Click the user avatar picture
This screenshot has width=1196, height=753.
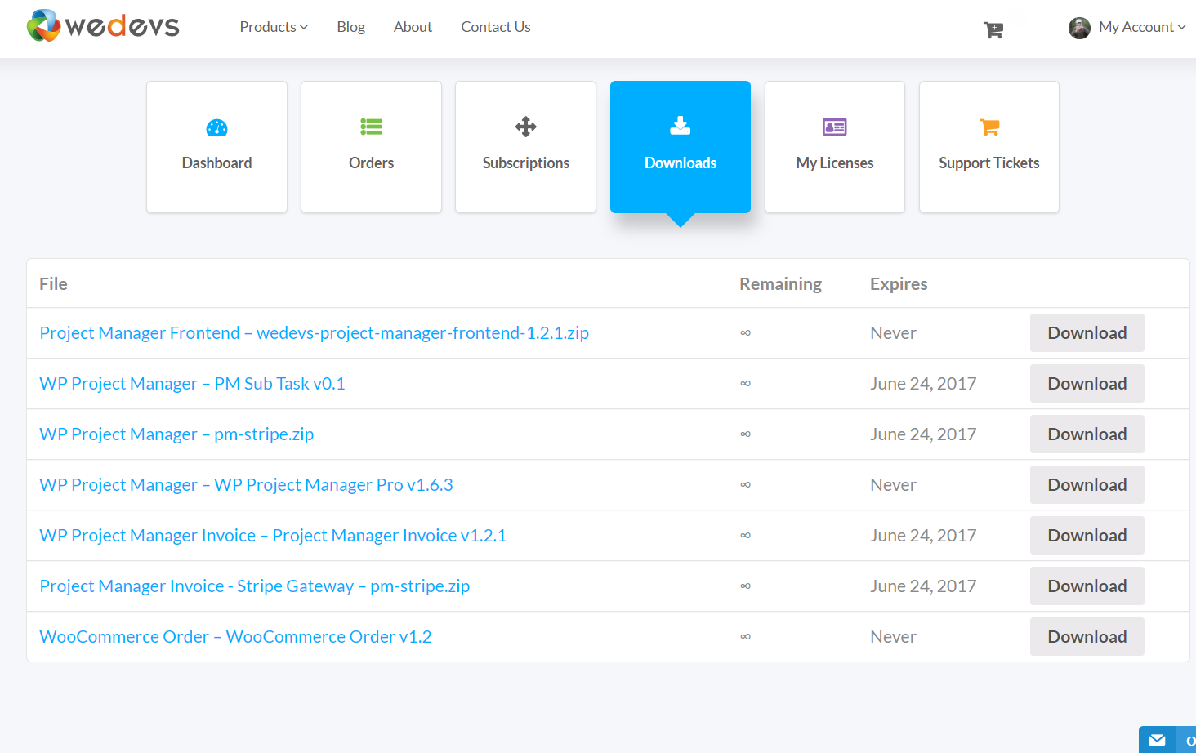click(1079, 28)
